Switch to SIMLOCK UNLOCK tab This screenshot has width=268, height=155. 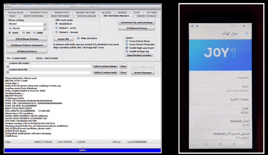tap(87, 16)
